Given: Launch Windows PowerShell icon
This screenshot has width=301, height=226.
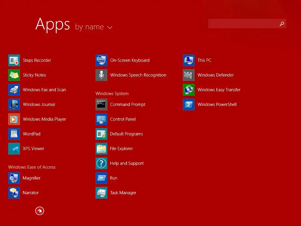Looking at the screenshot, I should coord(189,104).
